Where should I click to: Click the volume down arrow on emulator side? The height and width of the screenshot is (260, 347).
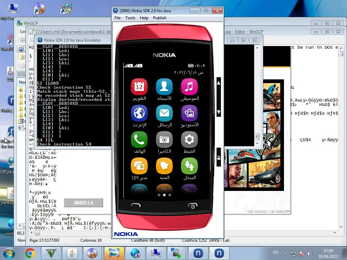[x=219, y=112]
